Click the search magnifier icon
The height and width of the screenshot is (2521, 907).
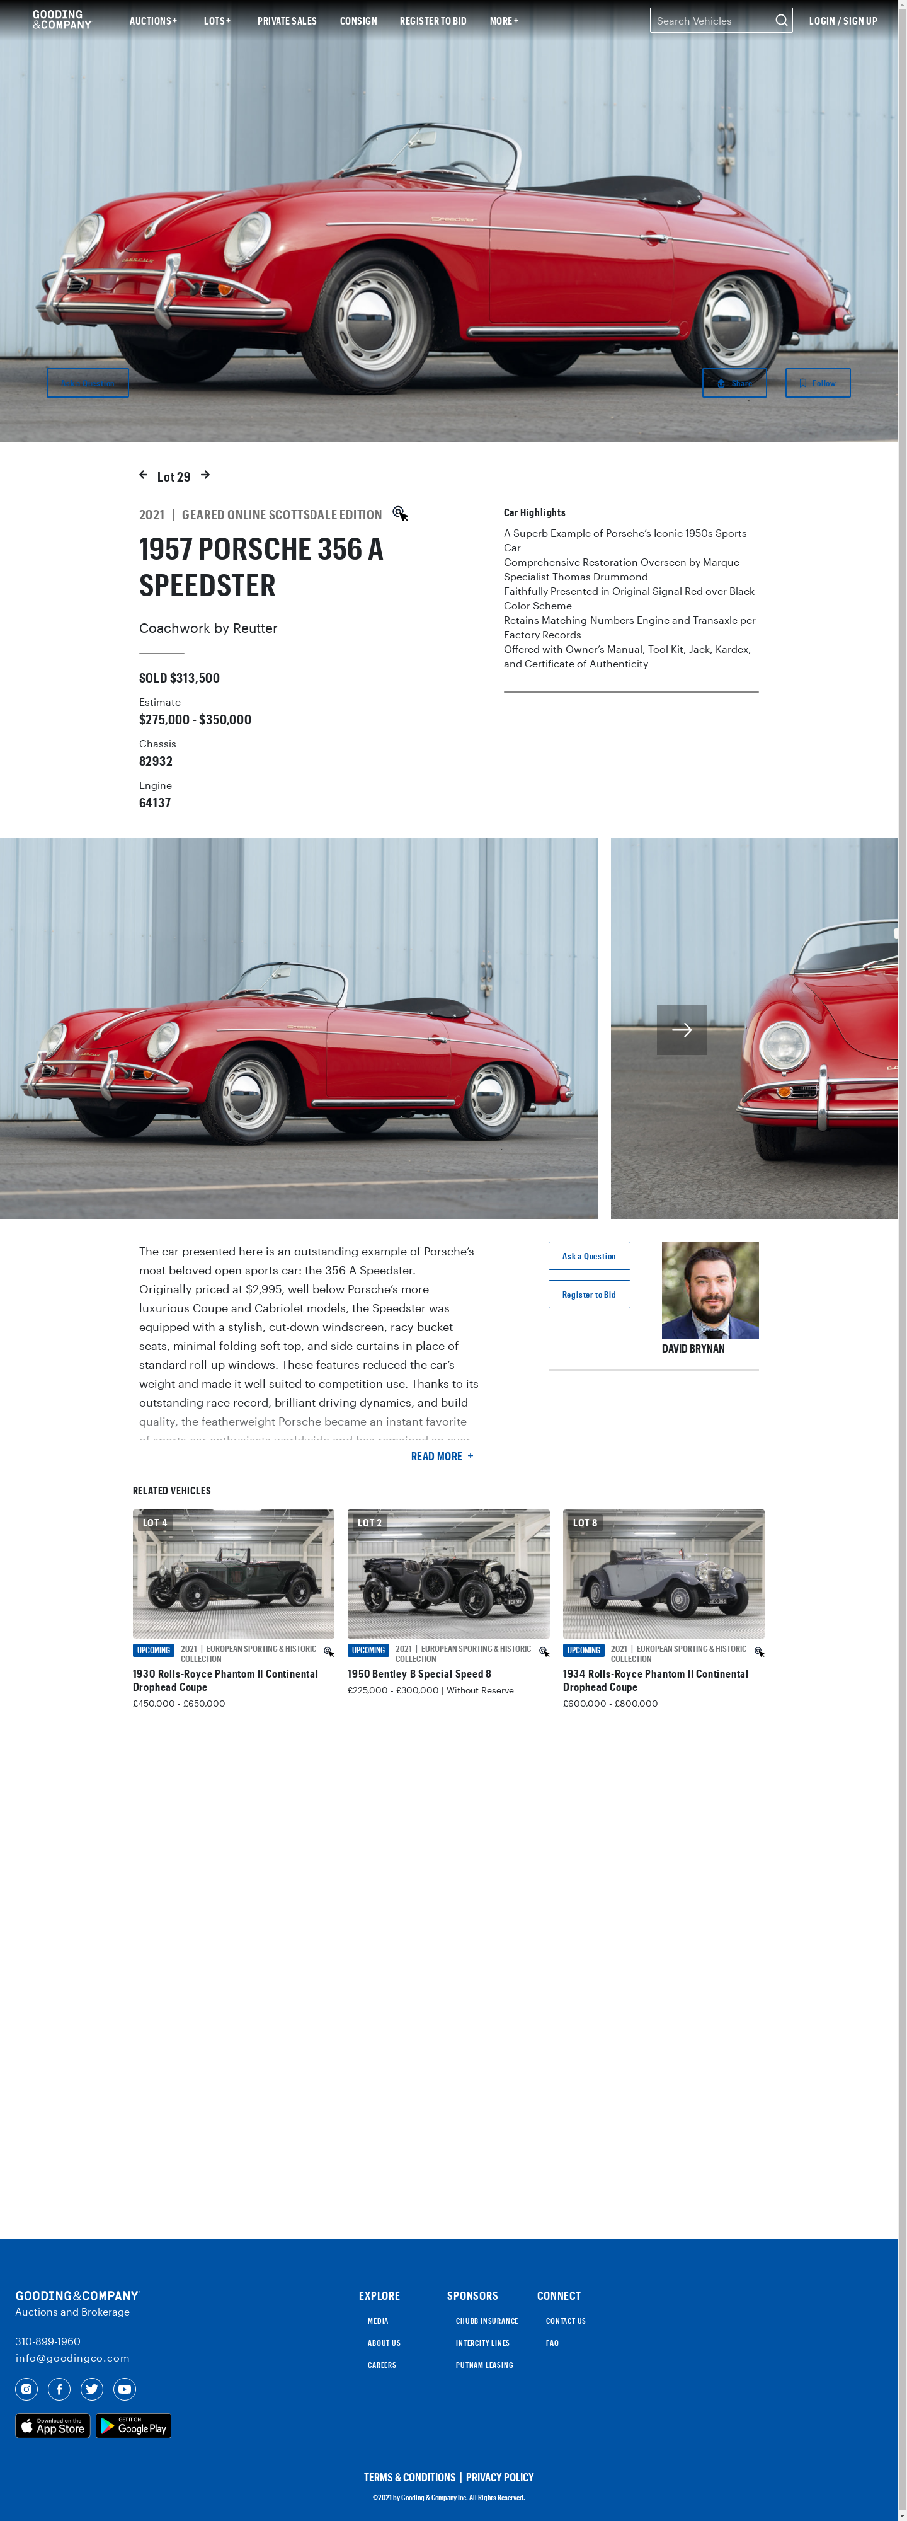point(781,21)
